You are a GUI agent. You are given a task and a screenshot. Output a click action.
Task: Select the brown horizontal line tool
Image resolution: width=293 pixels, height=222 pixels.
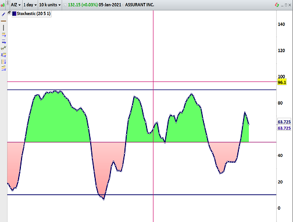(3, 21)
